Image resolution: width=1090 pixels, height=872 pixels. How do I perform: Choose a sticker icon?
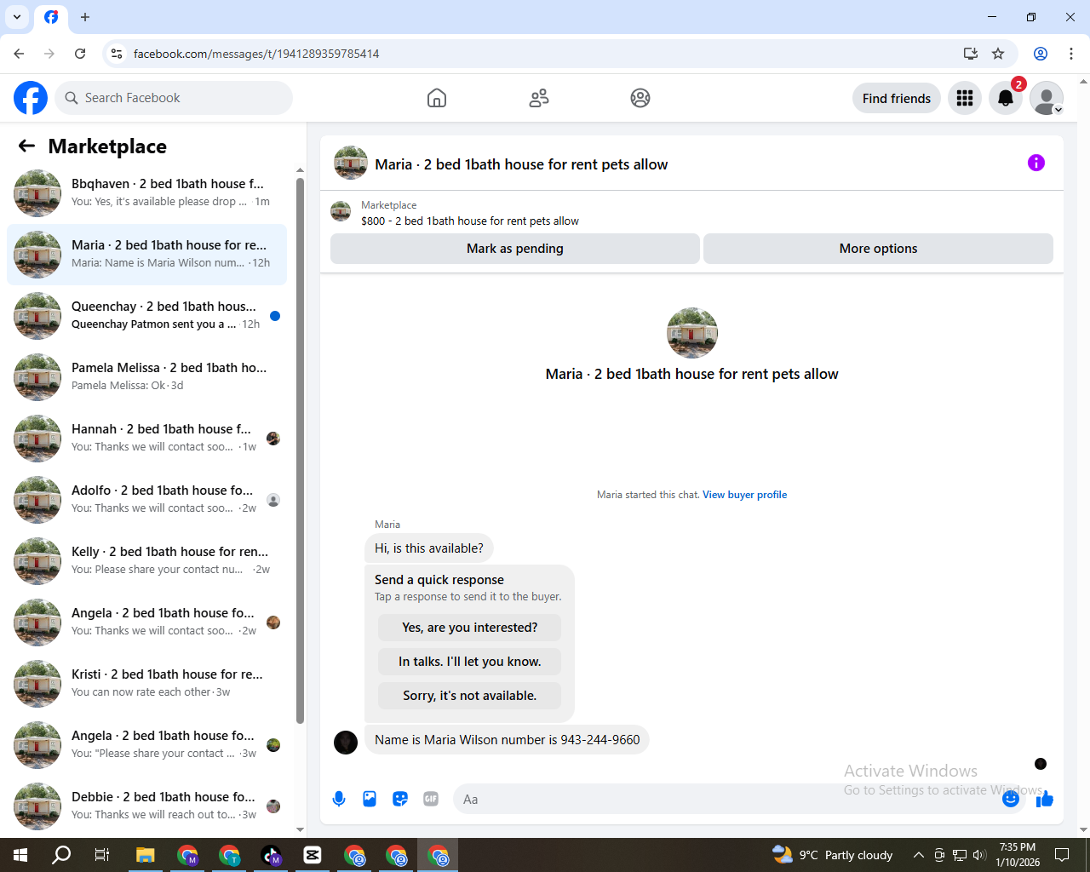pos(400,799)
